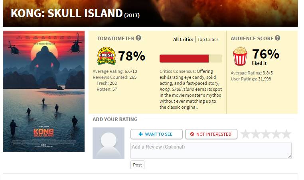Rate the movie two stars
The image size is (304, 180).
click(x=256, y=134)
